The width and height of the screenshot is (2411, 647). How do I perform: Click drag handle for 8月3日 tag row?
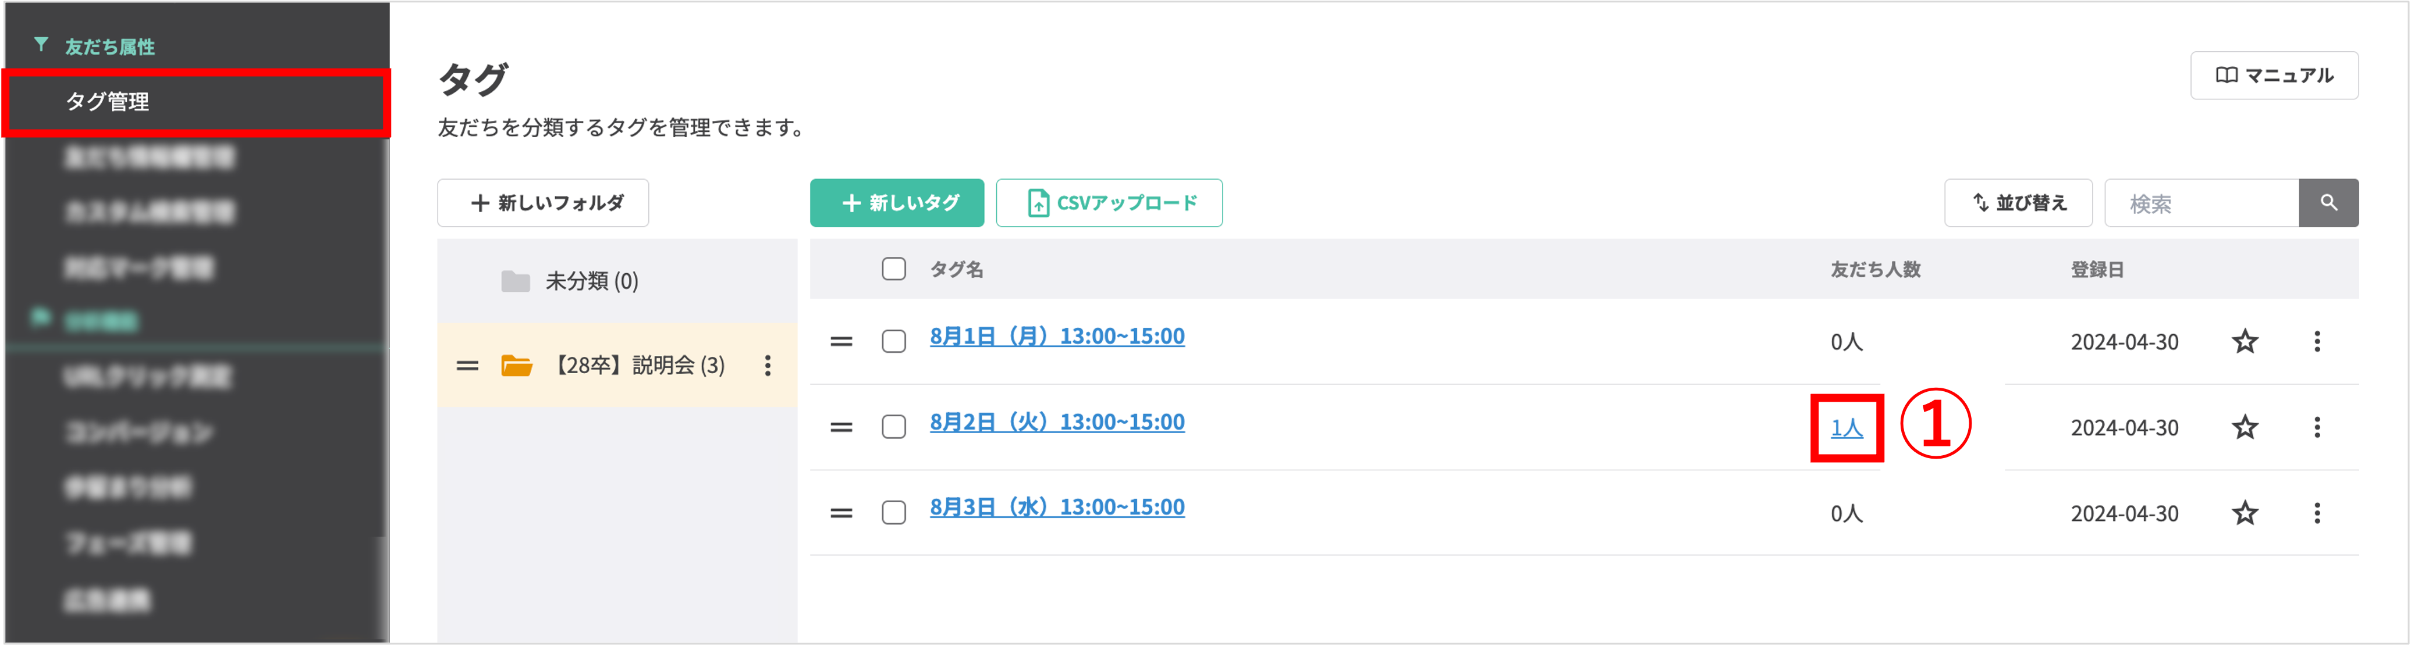(840, 513)
